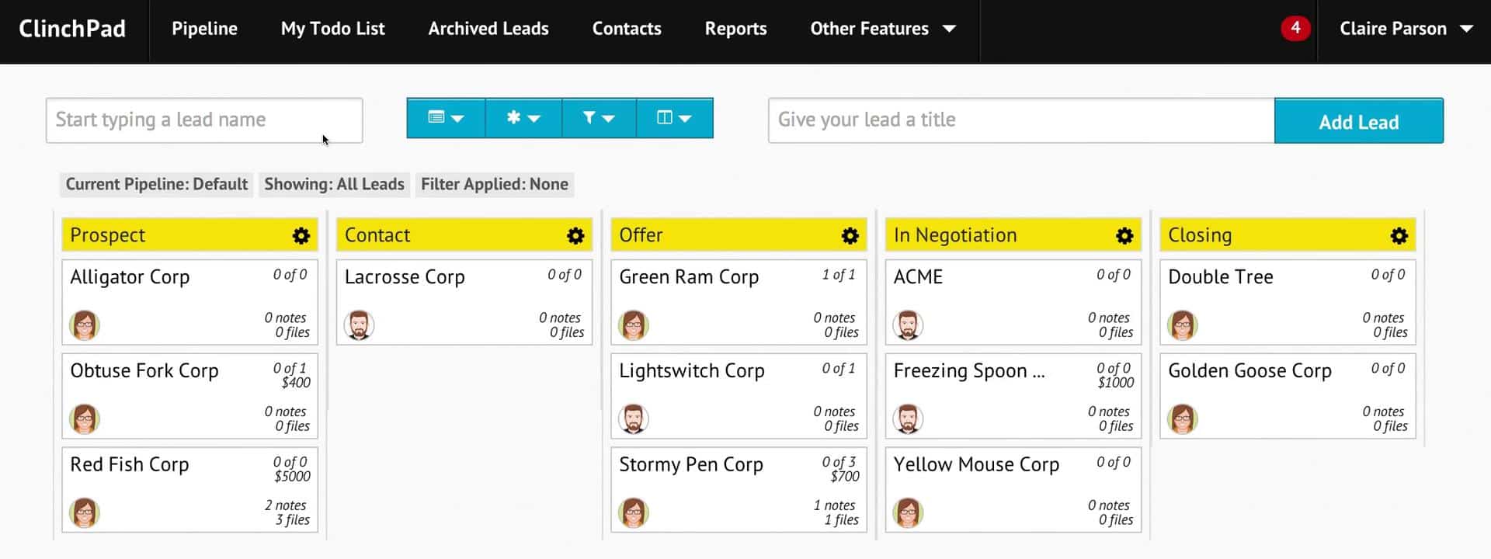This screenshot has height=559, width=1491.
Task: Expand the Other Features menu
Action: [883, 29]
